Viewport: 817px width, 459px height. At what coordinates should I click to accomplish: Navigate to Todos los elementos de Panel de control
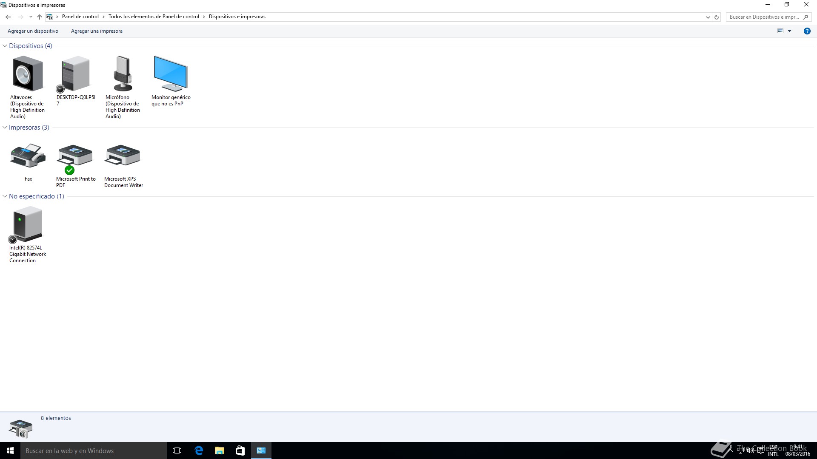(154, 17)
